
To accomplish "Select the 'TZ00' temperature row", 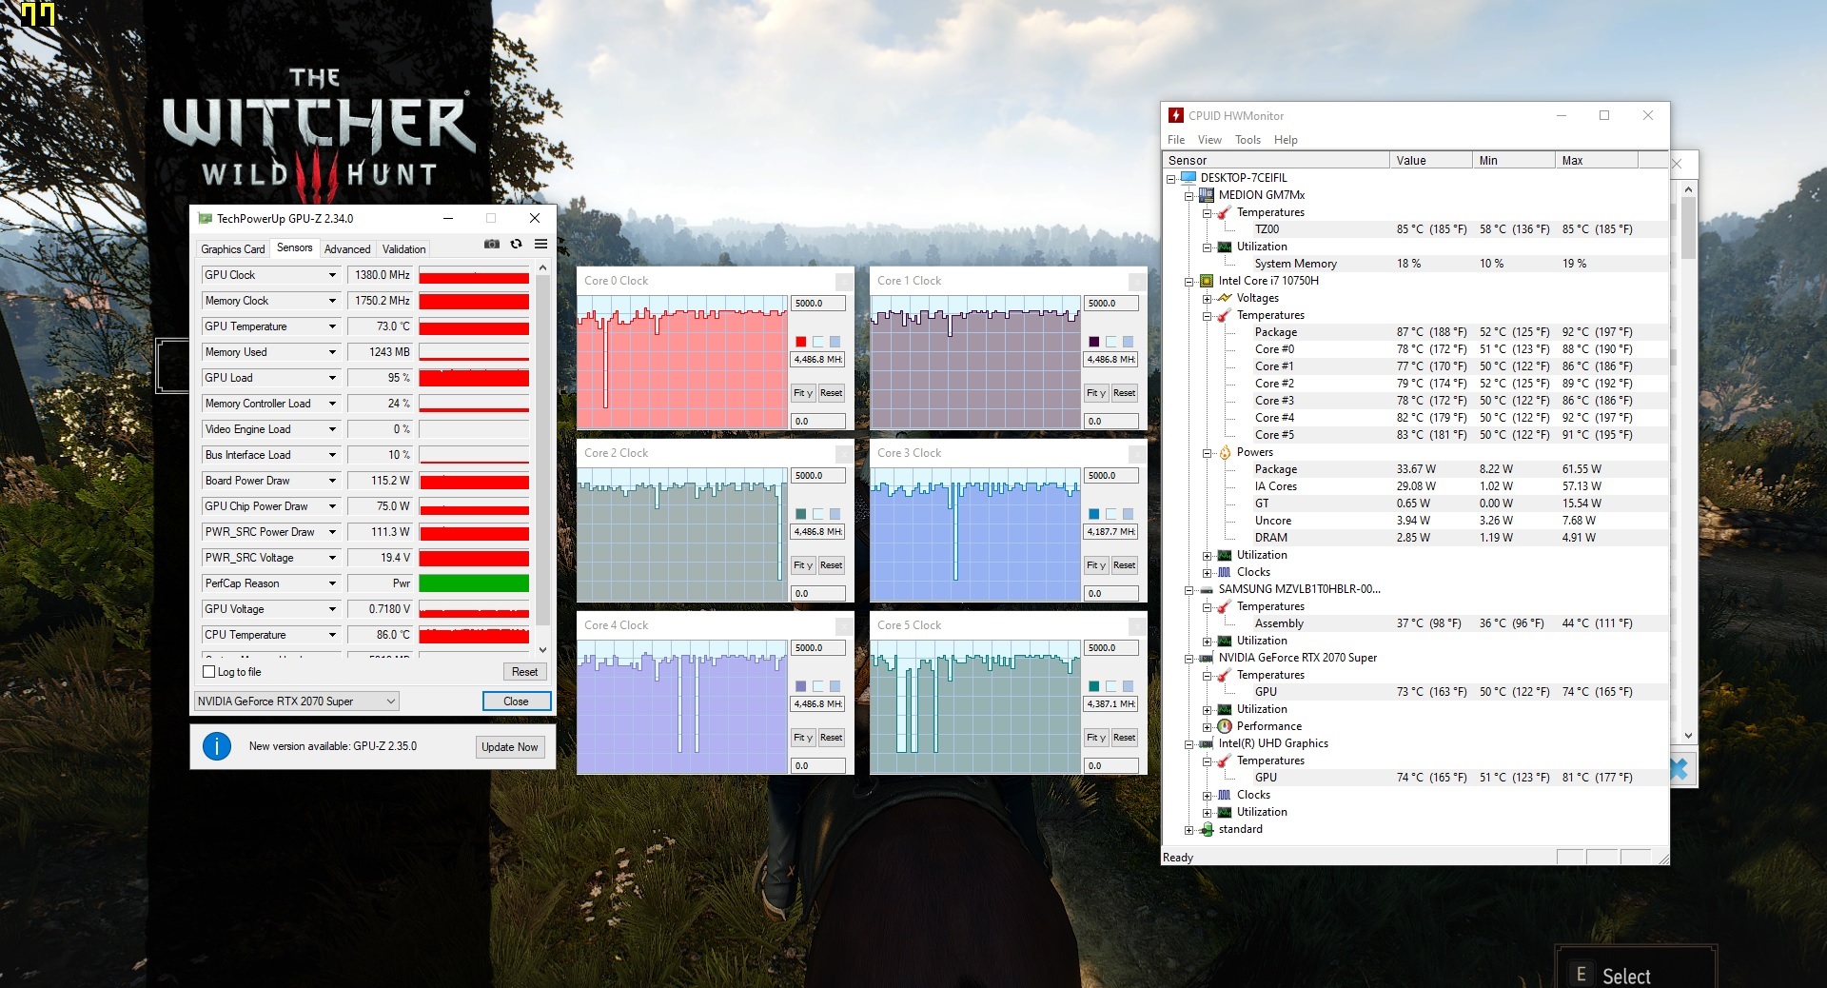I will click(1415, 229).
